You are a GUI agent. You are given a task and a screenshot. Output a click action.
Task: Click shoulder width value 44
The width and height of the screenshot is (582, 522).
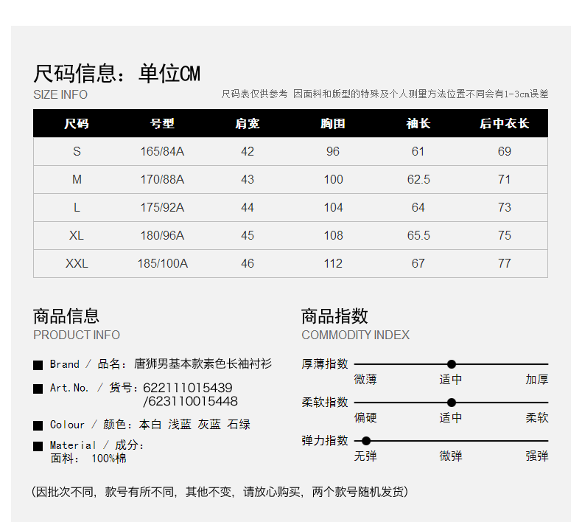(x=248, y=207)
